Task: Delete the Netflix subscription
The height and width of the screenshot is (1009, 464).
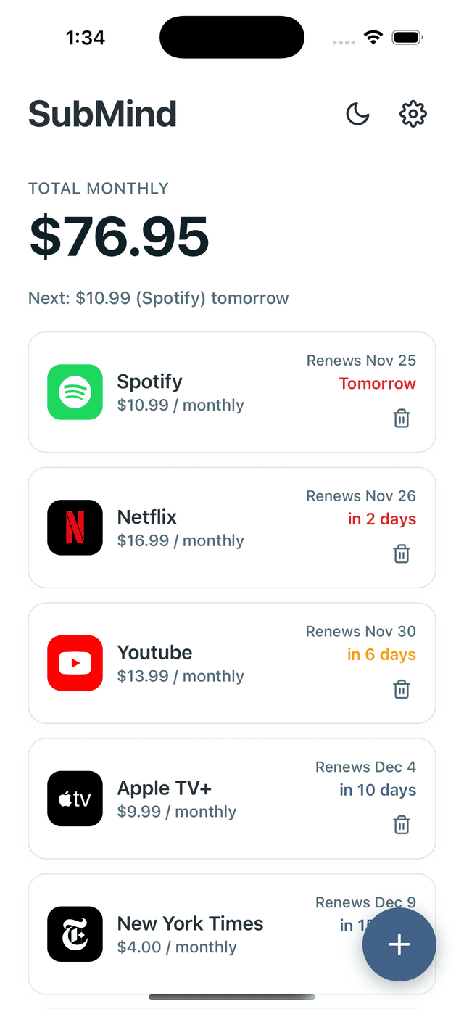Action: point(402,554)
